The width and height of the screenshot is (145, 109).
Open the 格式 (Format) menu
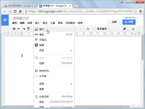pyautogui.click(x=45, y=23)
